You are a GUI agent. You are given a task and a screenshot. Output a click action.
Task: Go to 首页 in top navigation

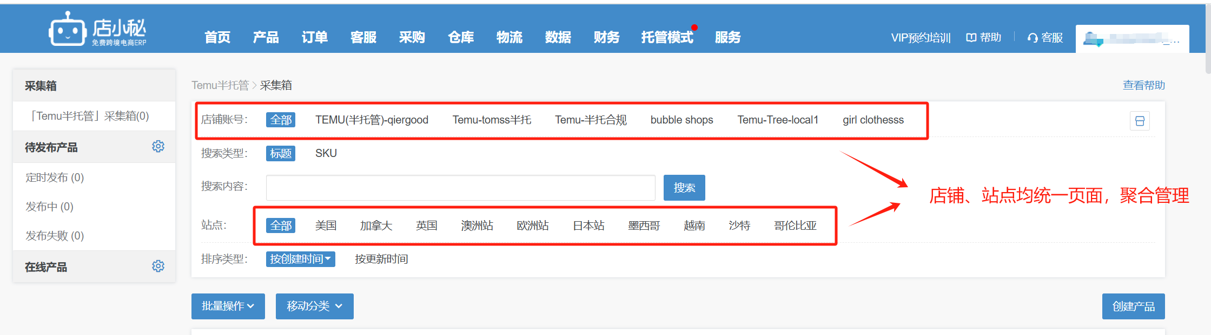click(x=217, y=37)
